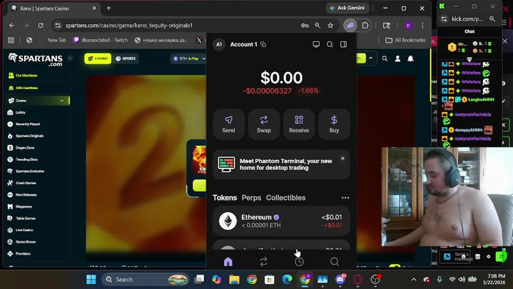The image size is (513, 289).
Task: Toggle wallet side panel view icon
Action: click(x=344, y=45)
